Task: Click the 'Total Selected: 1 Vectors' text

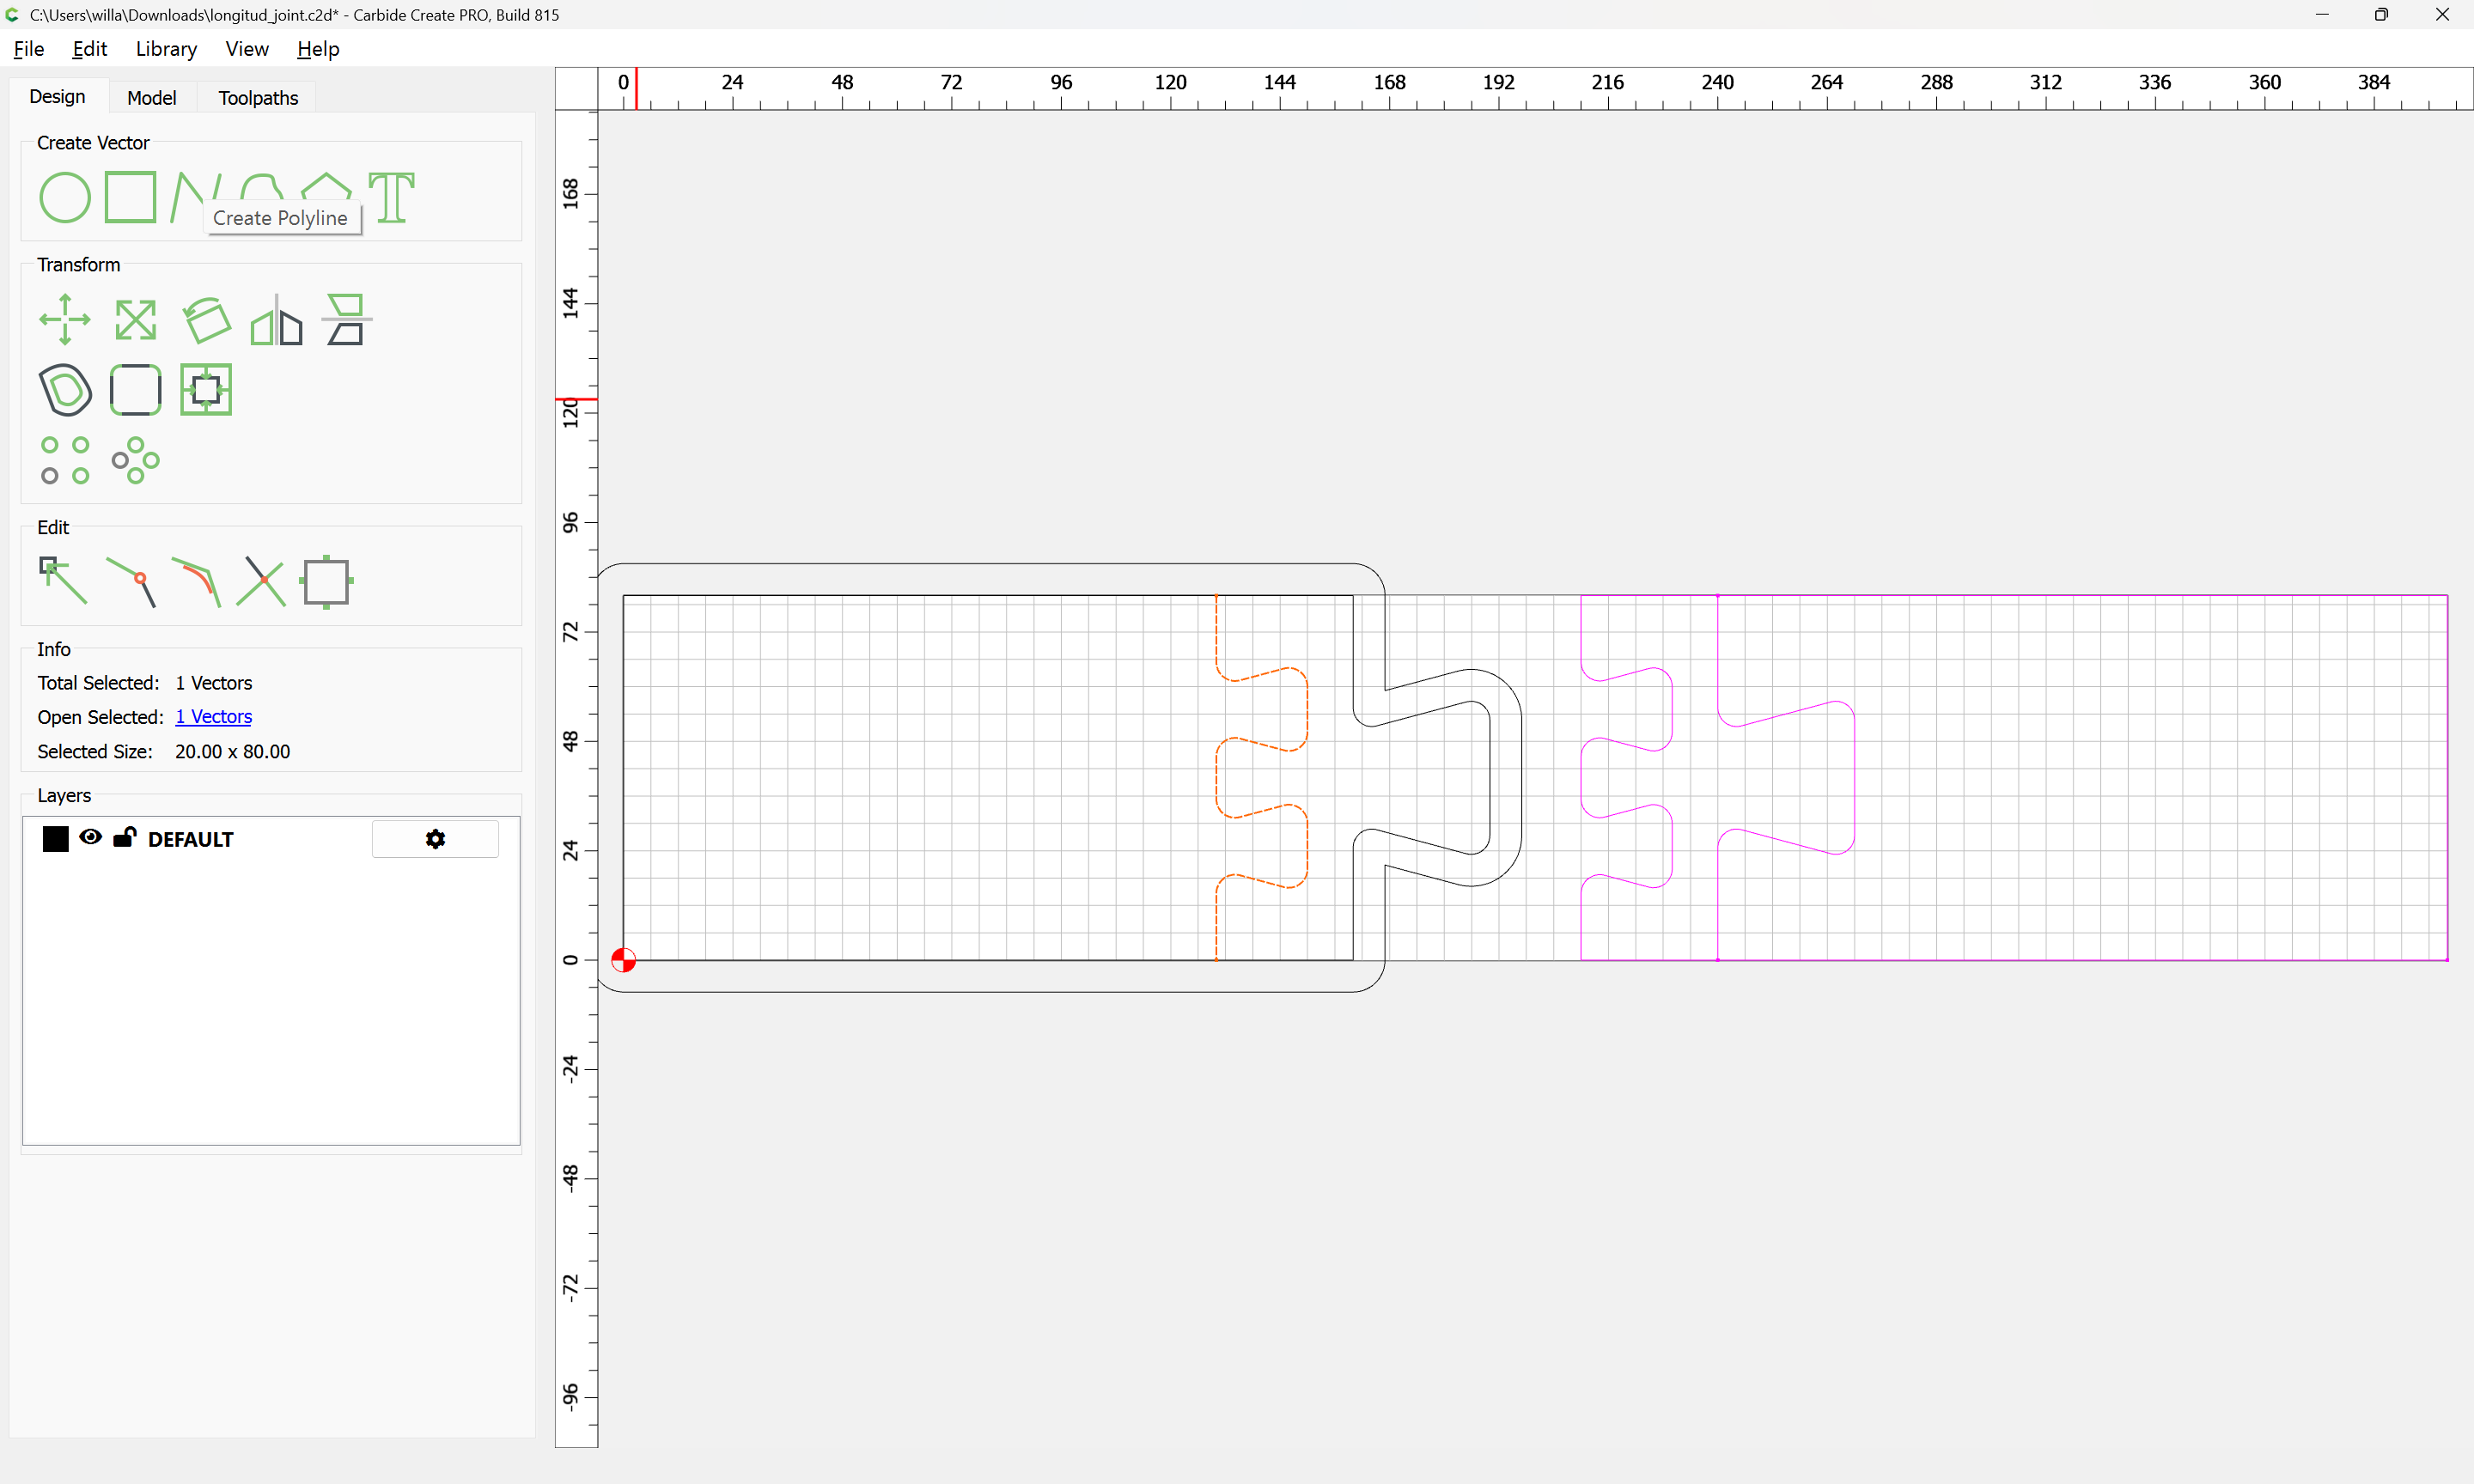Action: click(x=145, y=683)
